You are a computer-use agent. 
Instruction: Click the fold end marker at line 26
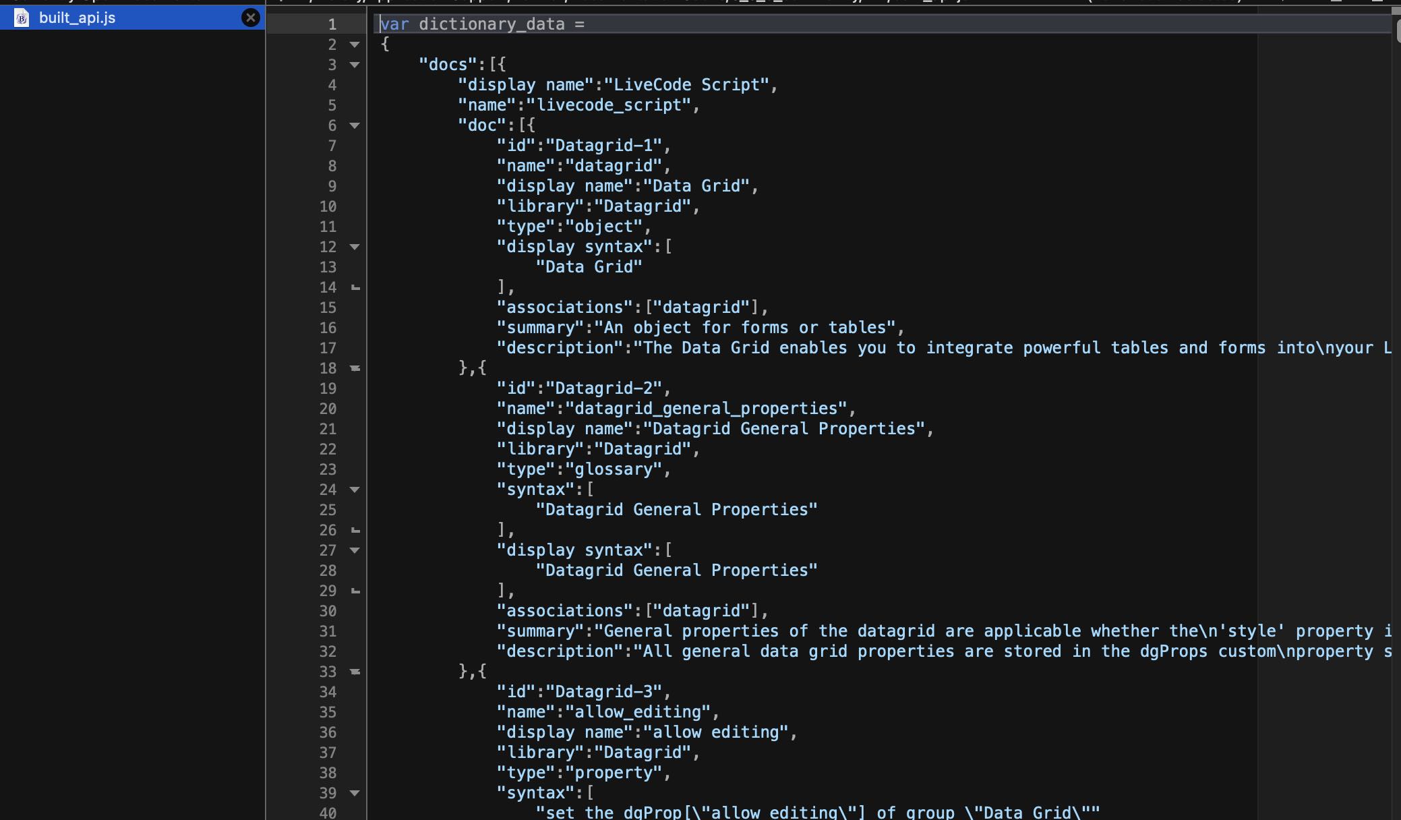(x=355, y=531)
